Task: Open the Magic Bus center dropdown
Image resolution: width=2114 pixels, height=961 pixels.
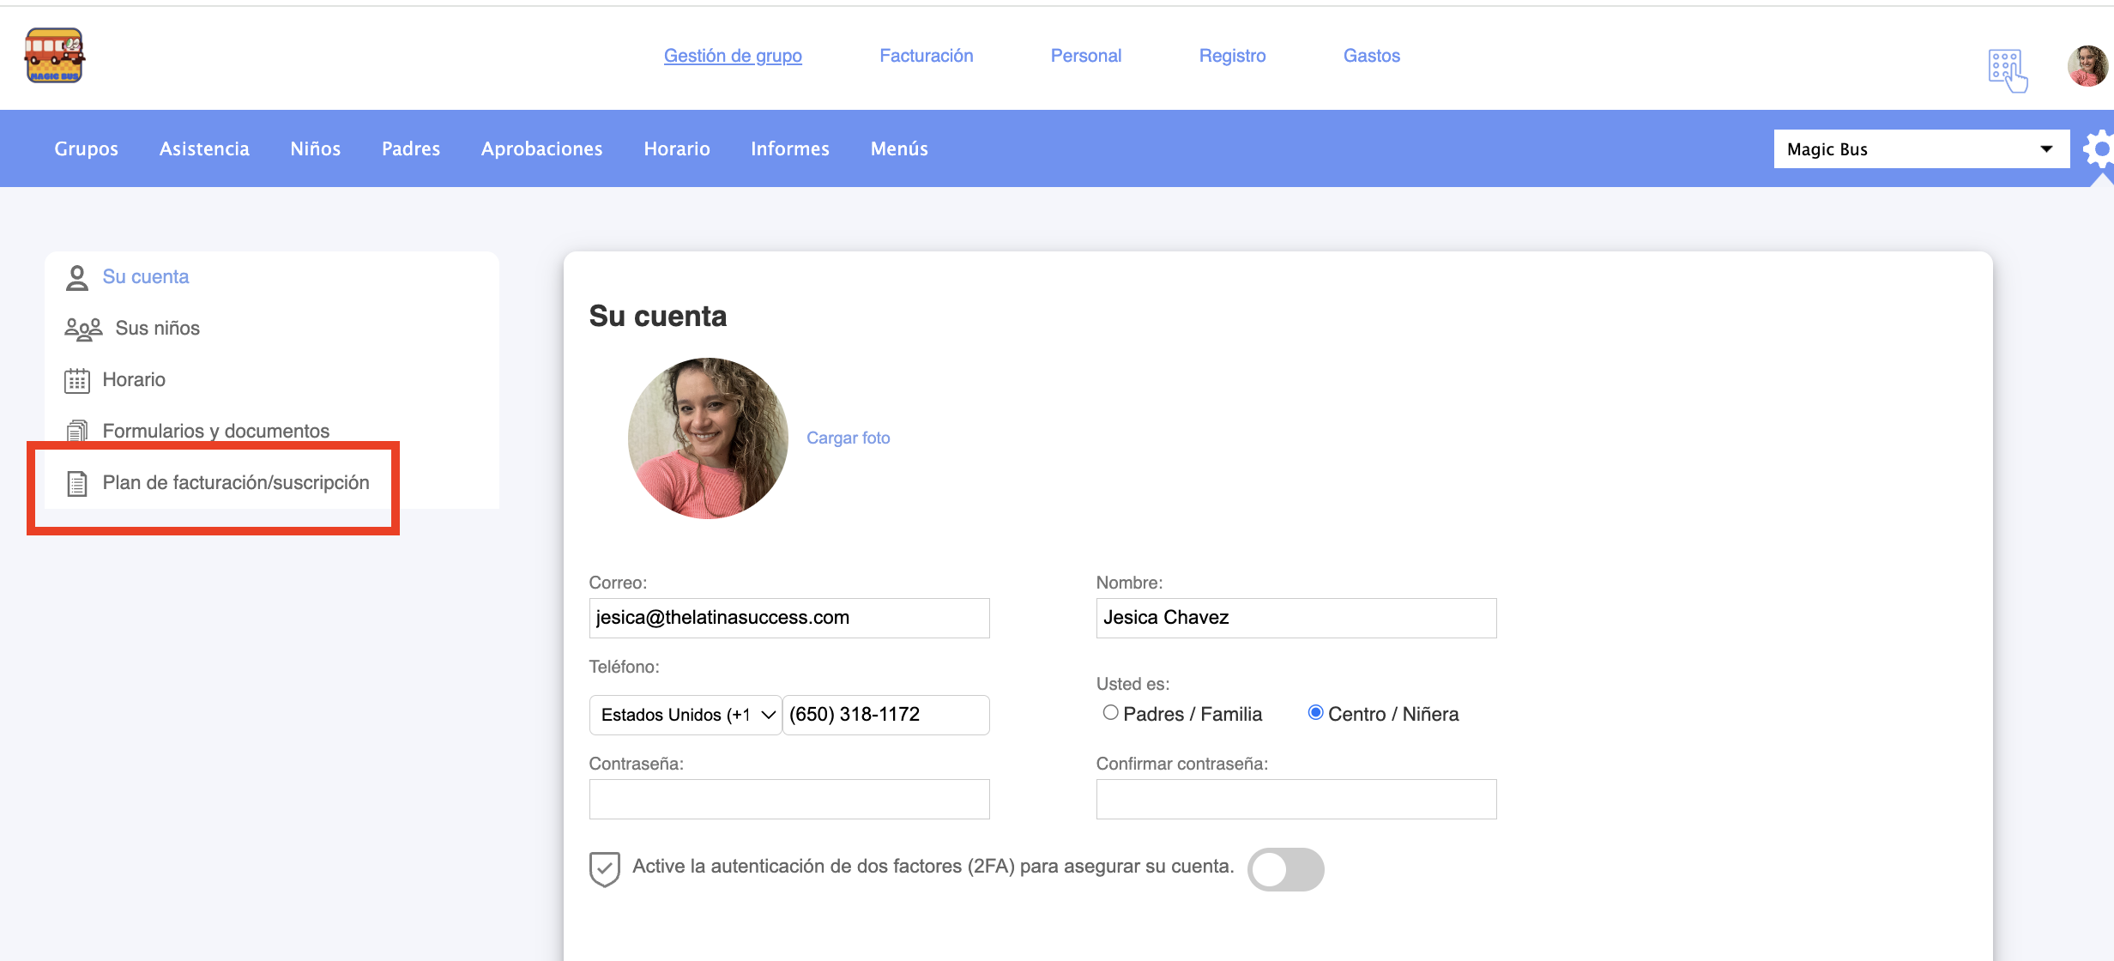Action: [1920, 149]
